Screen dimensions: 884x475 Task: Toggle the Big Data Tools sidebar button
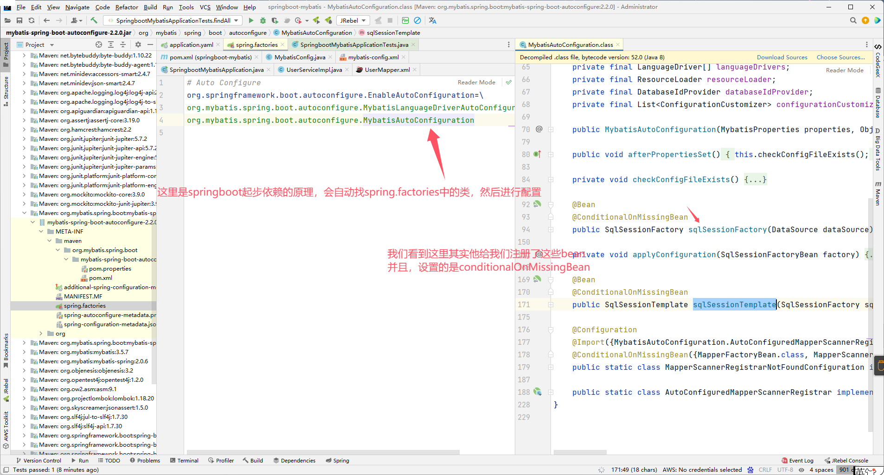[x=878, y=149]
